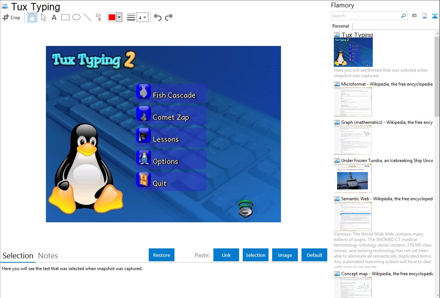Click the Under Frozen Tundra snapshot title

(x=387, y=160)
